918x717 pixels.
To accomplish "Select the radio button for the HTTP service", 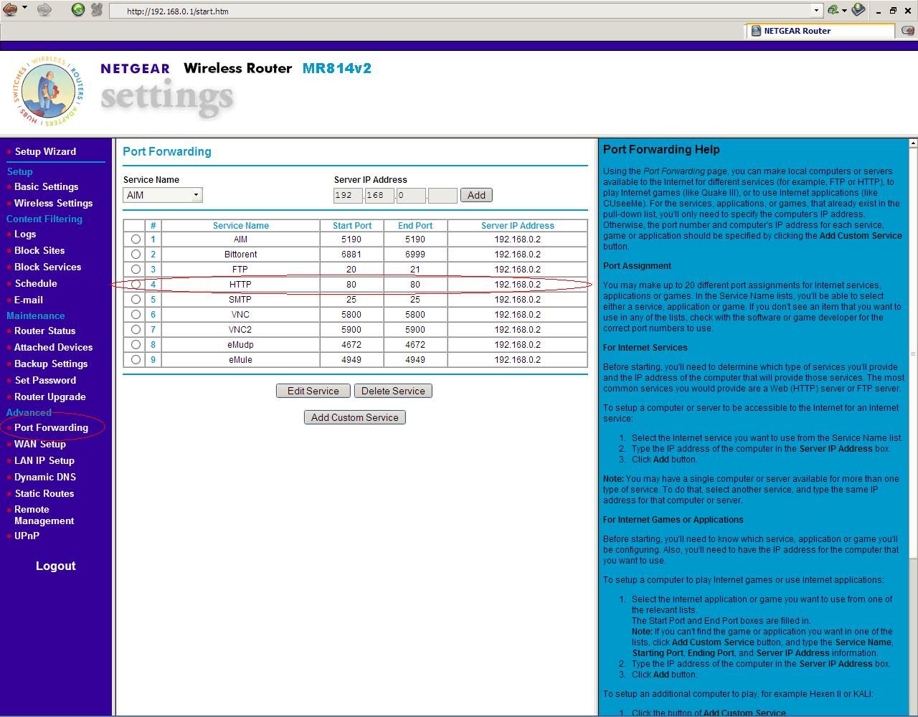I will (x=136, y=284).
